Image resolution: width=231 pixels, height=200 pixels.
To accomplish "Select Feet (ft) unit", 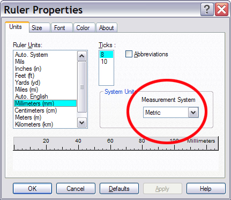I will [46, 76].
